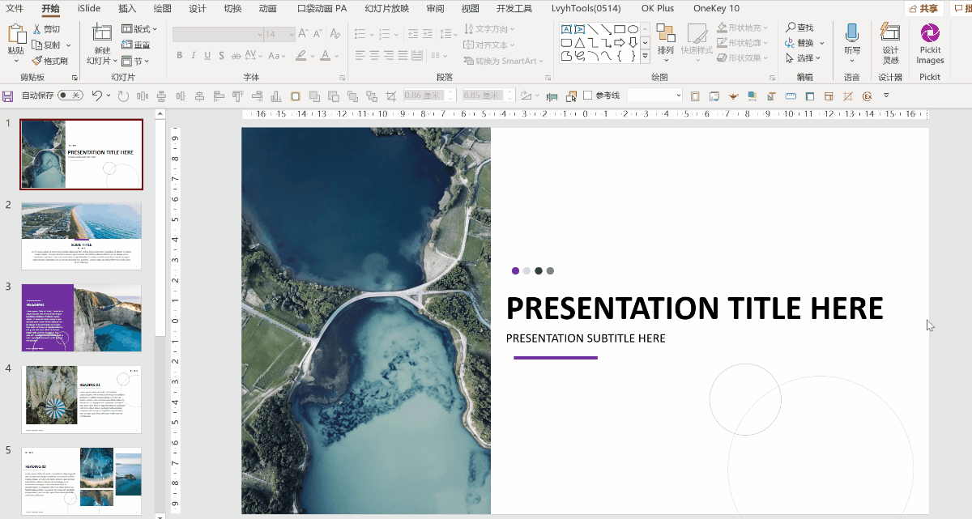Click the purple Save icon in quick access toolbar

8,96
